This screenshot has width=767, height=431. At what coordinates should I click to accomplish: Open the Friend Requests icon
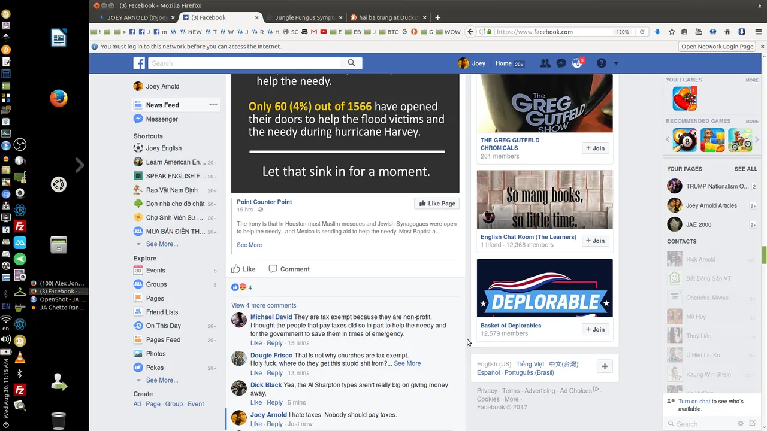(545, 63)
